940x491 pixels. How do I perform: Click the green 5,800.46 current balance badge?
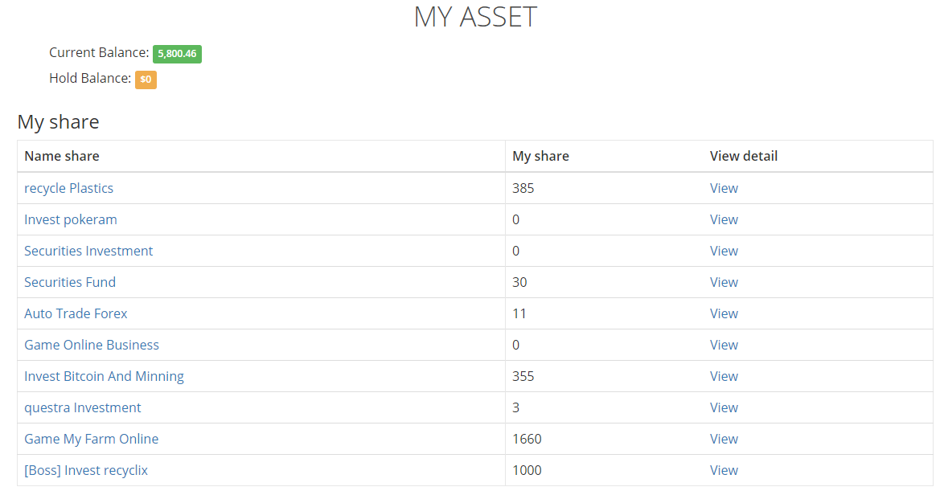177,54
